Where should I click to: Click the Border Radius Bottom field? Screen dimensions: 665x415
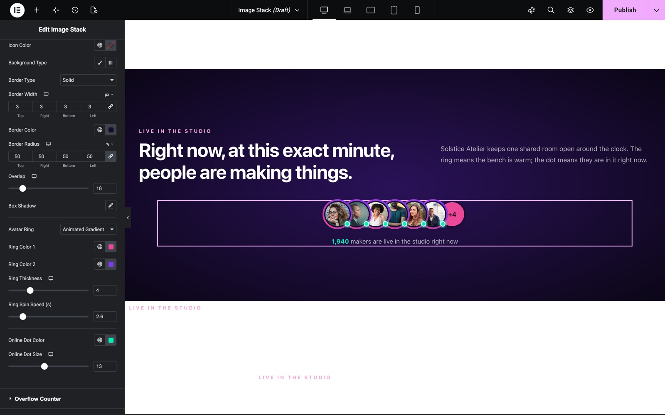point(69,156)
